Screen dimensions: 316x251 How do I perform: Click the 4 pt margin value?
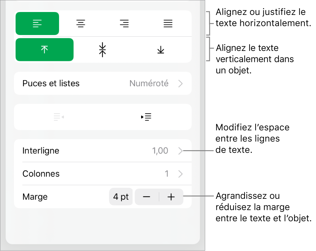click(x=121, y=197)
